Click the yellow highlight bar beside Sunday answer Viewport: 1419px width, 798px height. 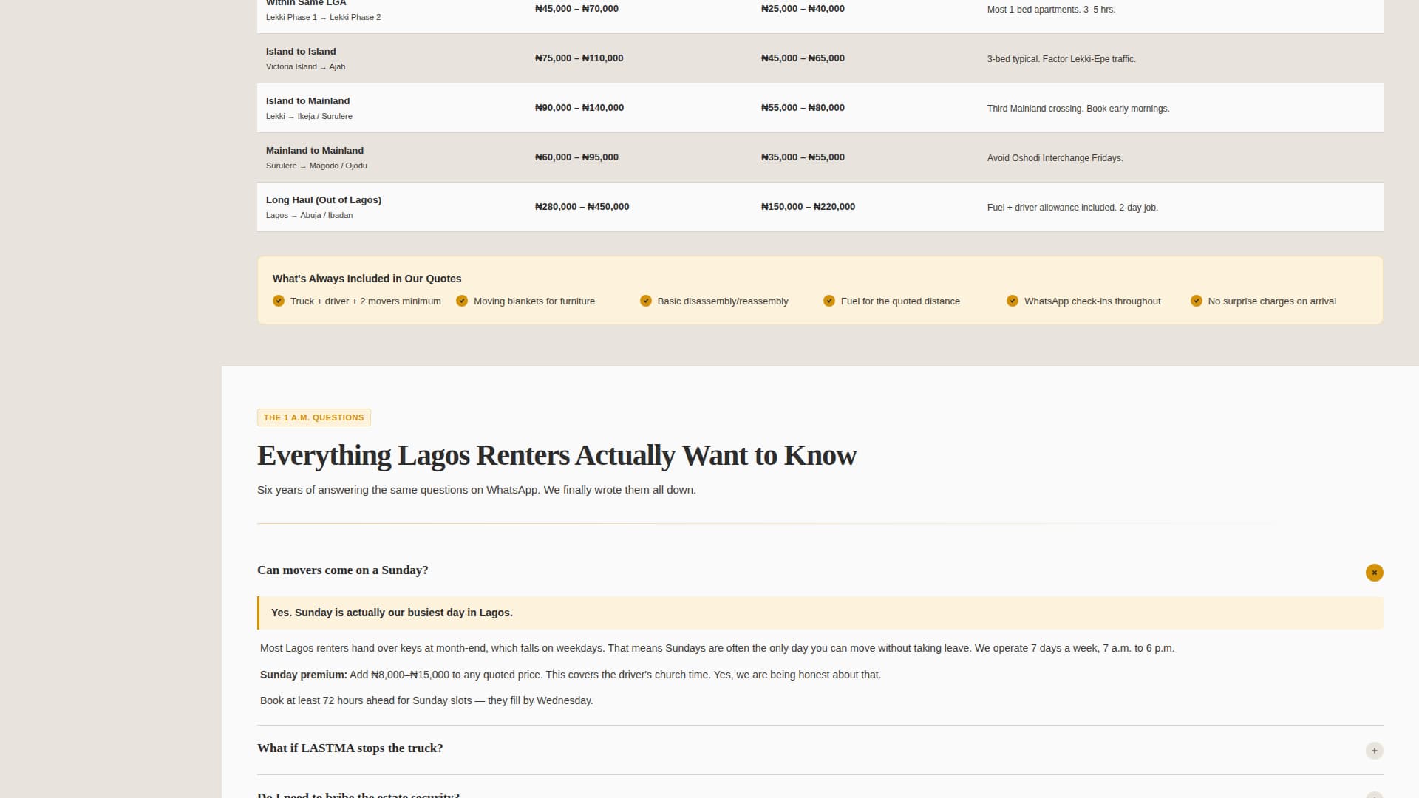[x=258, y=613]
